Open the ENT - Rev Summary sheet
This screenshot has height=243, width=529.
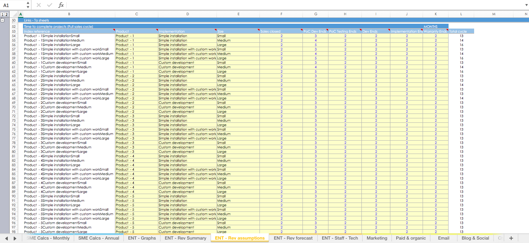185,238
